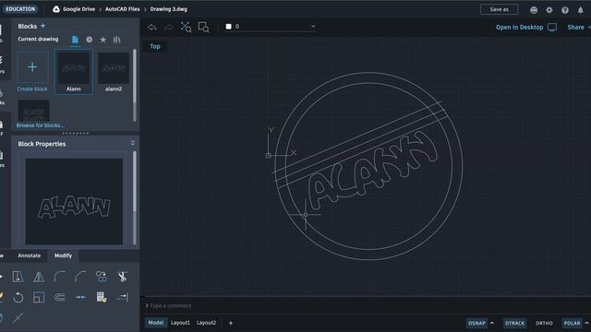Select the Offset tool icon
This screenshot has height=332, width=591.
point(59,297)
